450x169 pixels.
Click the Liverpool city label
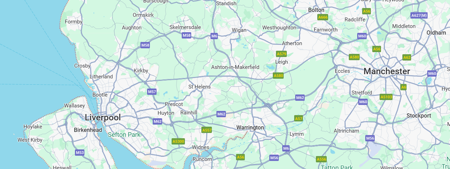(103, 118)
